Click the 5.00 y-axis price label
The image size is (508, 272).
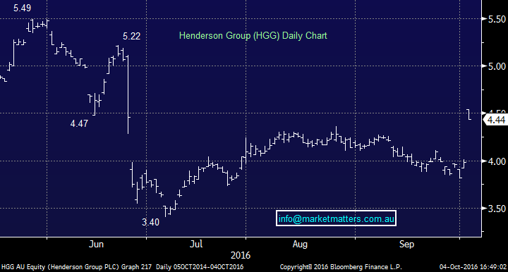[x=497, y=66]
